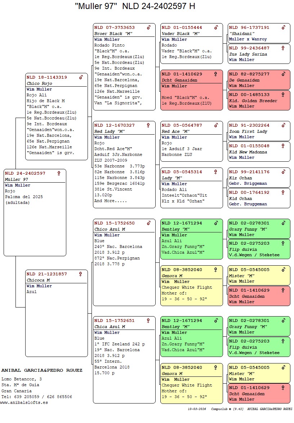Select the red De Genaaiden ancestor box
The image size is (294, 423).
259,80
